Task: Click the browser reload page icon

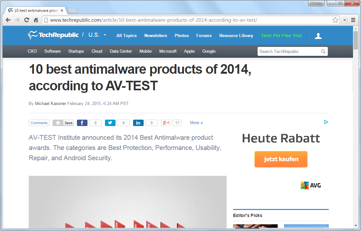Action: 27,20
